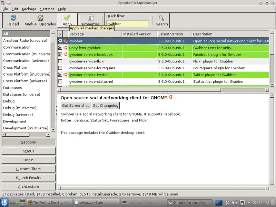Show Search Results view
This screenshot has width=276, height=207.
[x=28, y=178]
